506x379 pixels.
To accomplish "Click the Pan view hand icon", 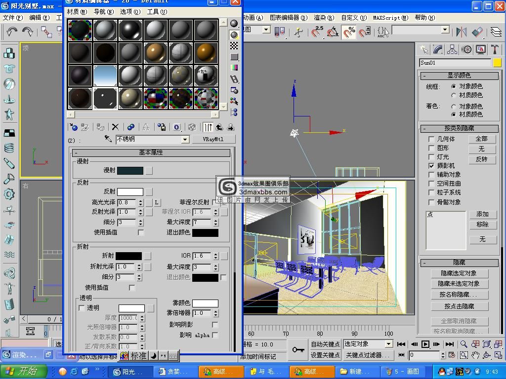I will [x=475, y=355].
